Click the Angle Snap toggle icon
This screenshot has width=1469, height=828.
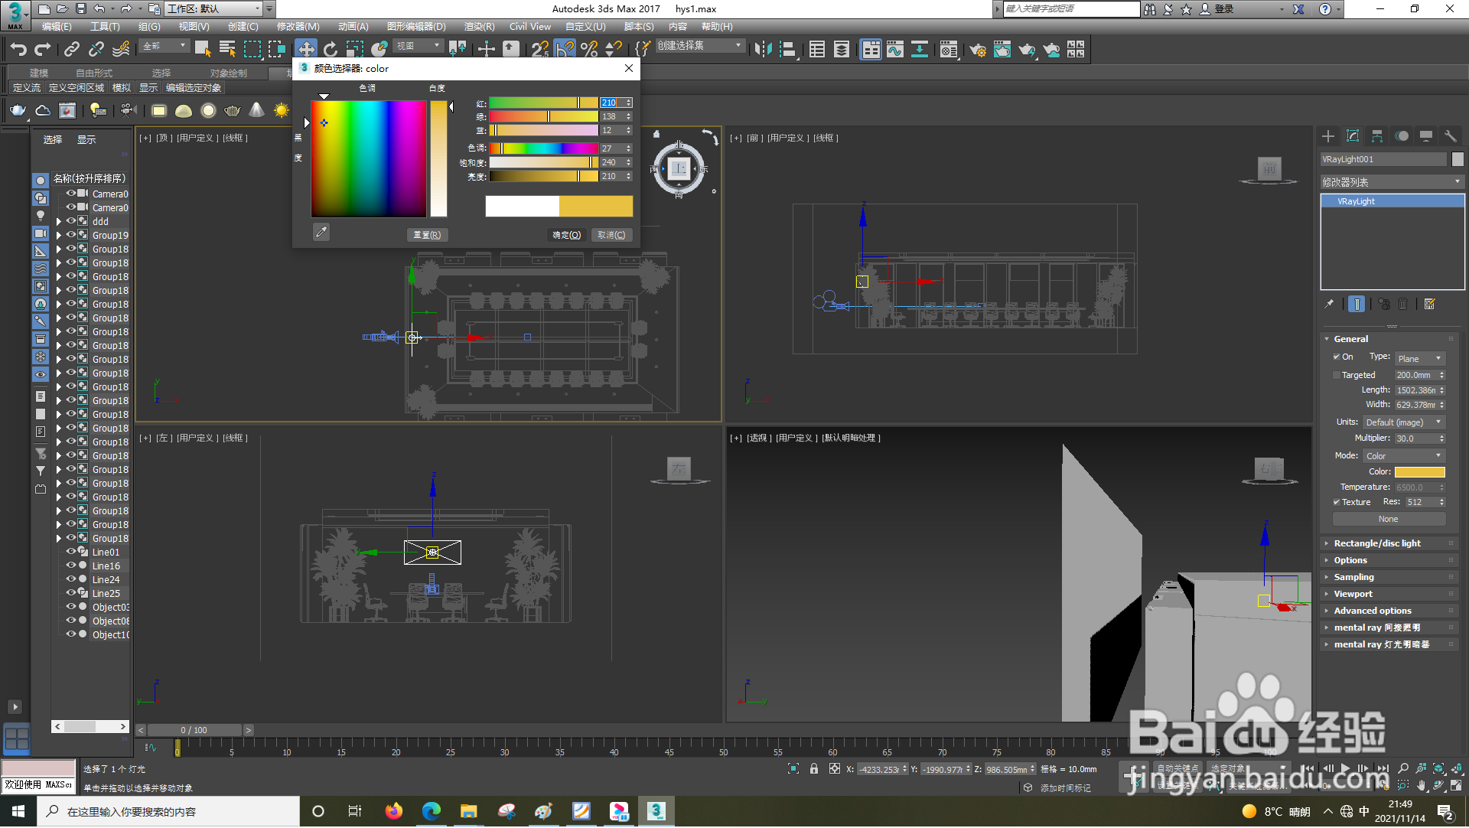point(565,50)
